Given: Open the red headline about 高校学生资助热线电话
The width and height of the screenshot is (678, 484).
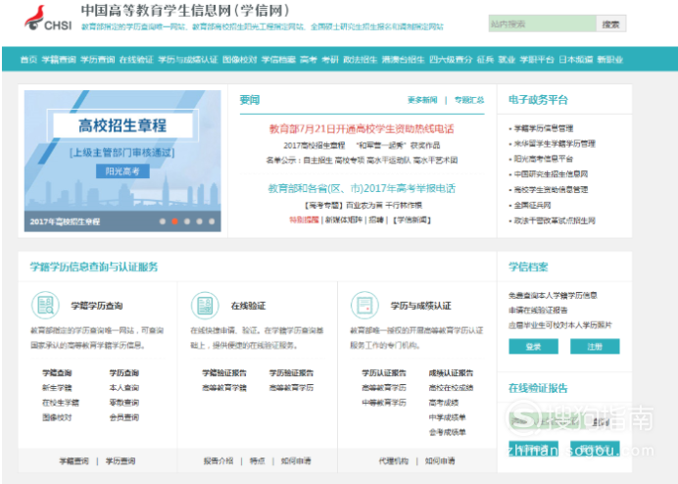Looking at the screenshot, I should (x=362, y=129).
